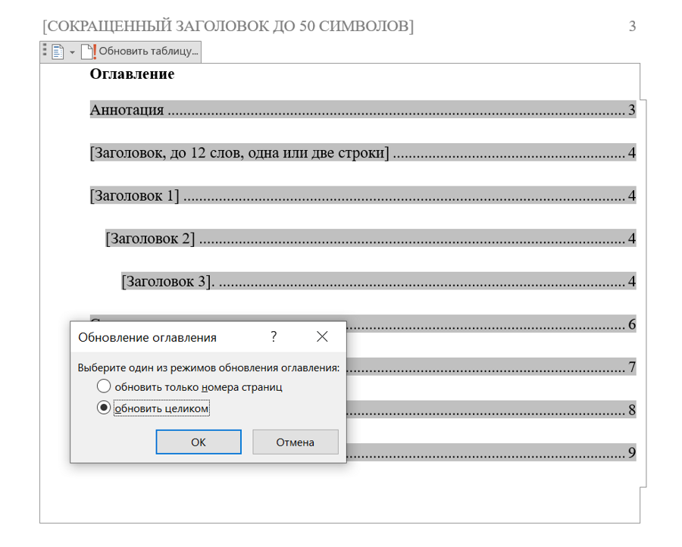This screenshot has width=682, height=547.
Task: Close the "Обновление оглавления" dialog
Action: click(322, 336)
